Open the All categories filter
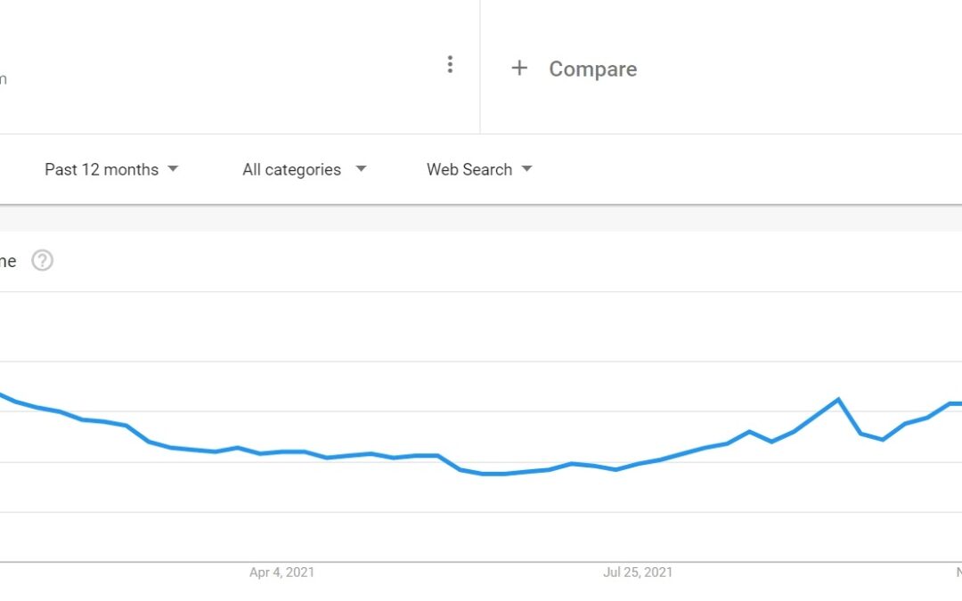 (x=305, y=169)
